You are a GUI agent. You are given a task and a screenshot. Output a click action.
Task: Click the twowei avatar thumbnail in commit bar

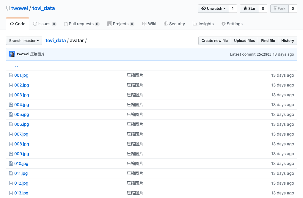[12, 54]
